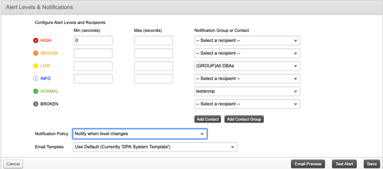Save the alert configuration
383x169 pixels.
[x=372, y=164]
